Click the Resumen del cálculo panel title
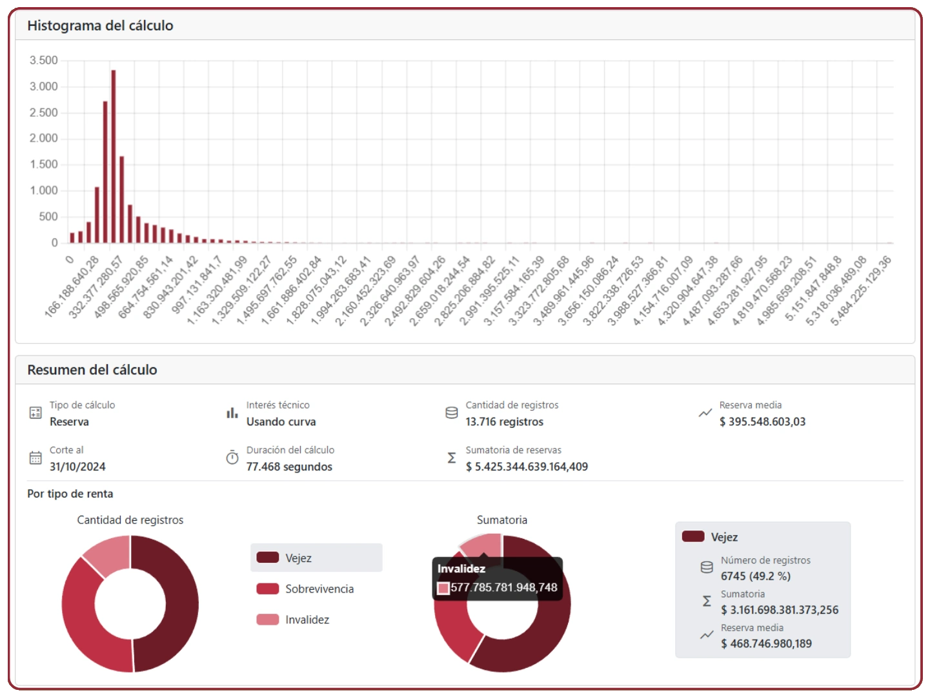 (x=92, y=370)
